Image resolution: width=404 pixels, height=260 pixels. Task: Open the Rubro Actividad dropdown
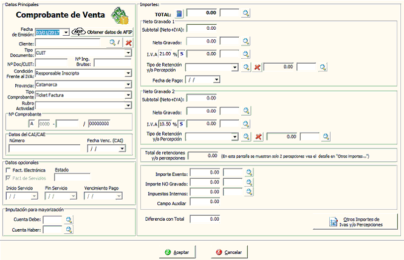point(128,105)
